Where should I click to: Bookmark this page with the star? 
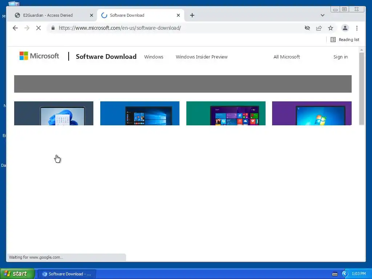pyautogui.click(x=331, y=28)
